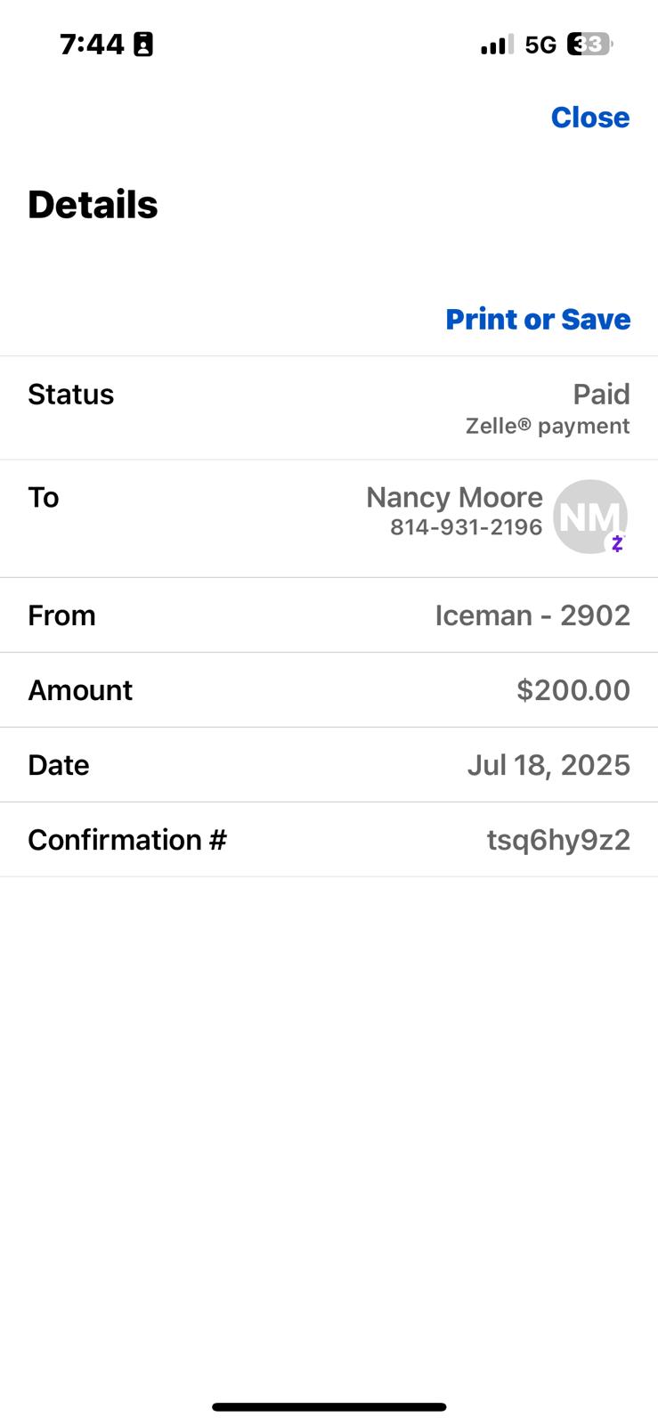658x1425 pixels.
Task: Tap the Jul 18, 2025 date
Action: pyautogui.click(x=548, y=765)
